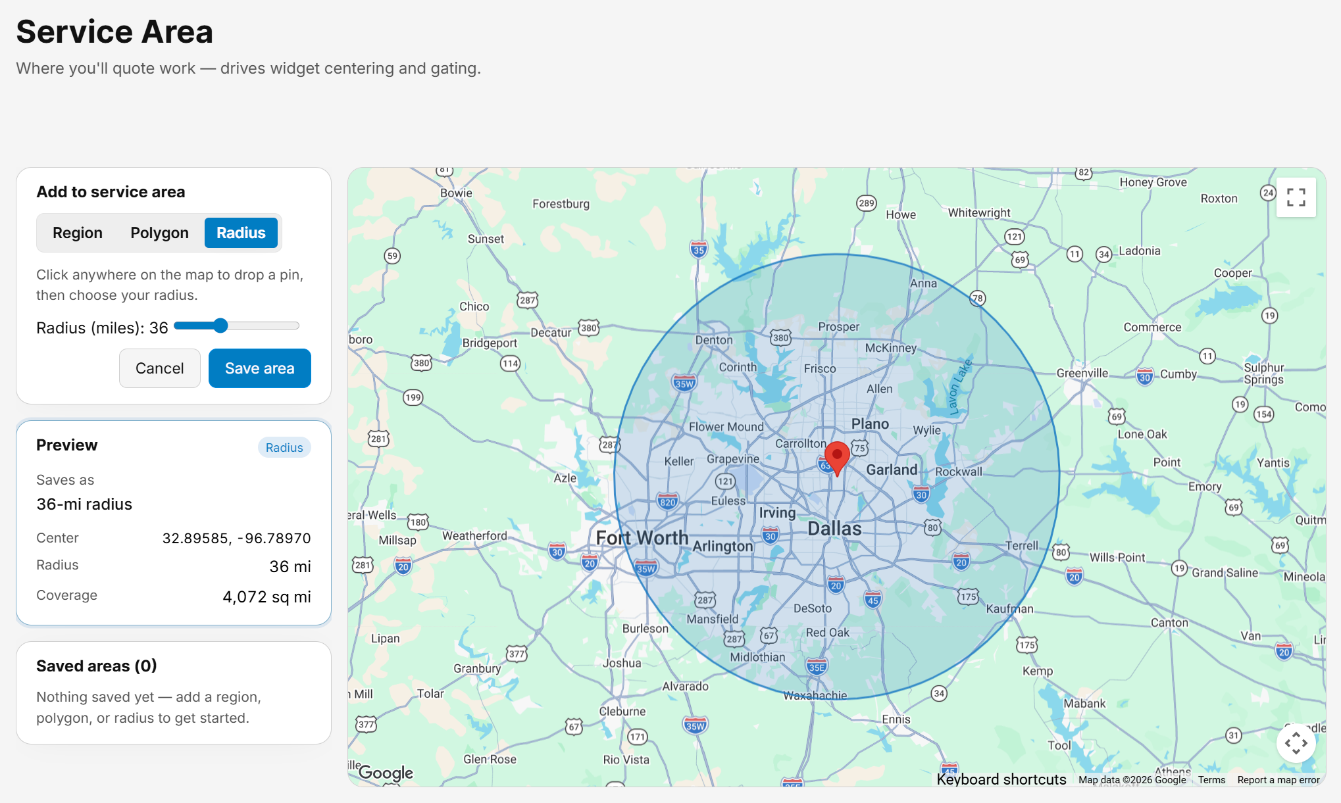This screenshot has width=1341, height=803.
Task: Click the Greenville label on the map
Action: pyautogui.click(x=1082, y=374)
